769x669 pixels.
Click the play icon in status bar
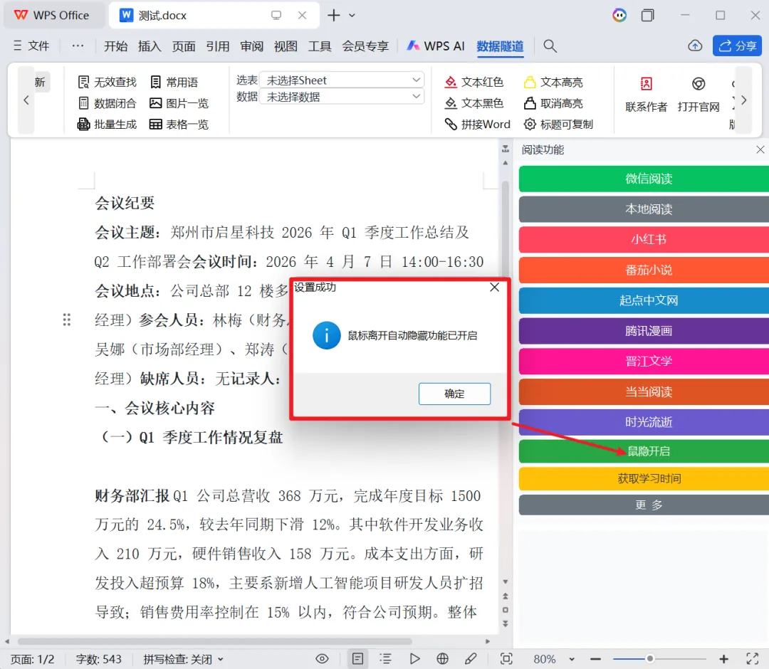(414, 659)
